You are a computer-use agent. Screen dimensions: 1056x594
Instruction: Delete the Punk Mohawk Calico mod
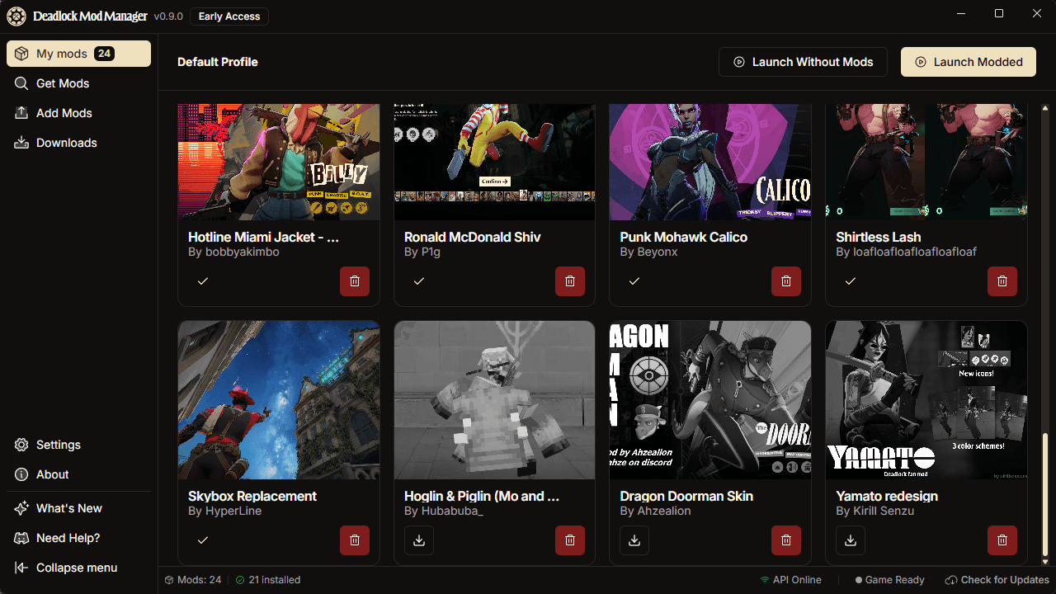click(x=786, y=281)
